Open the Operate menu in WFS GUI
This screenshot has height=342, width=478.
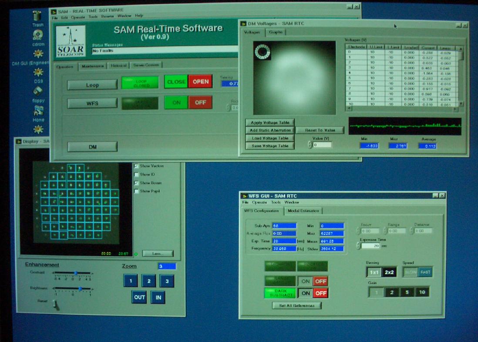[x=259, y=202]
